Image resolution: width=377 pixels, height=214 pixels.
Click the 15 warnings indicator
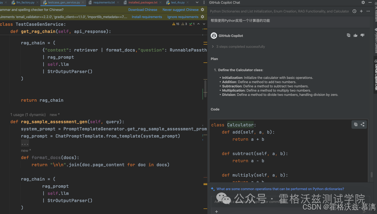point(176,24)
